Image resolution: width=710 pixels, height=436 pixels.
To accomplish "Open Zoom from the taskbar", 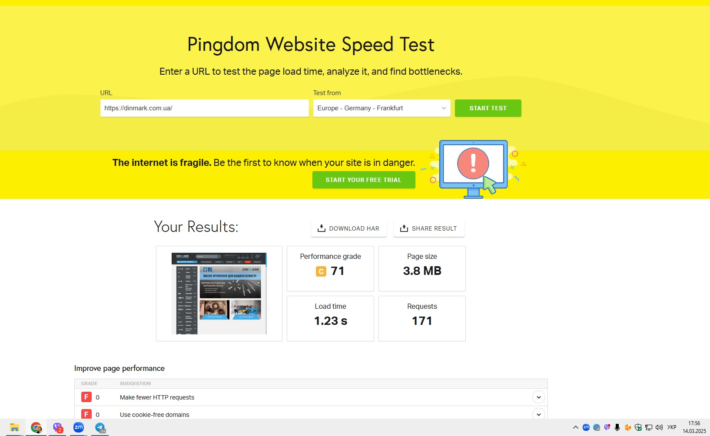I will click(79, 427).
